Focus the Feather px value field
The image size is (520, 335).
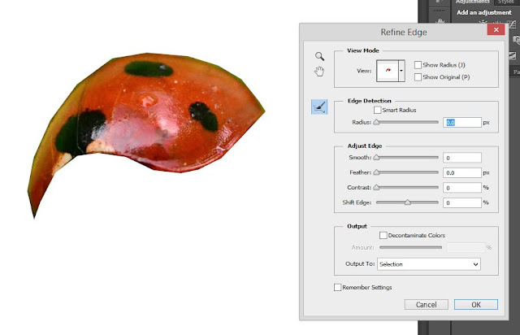tap(462, 172)
